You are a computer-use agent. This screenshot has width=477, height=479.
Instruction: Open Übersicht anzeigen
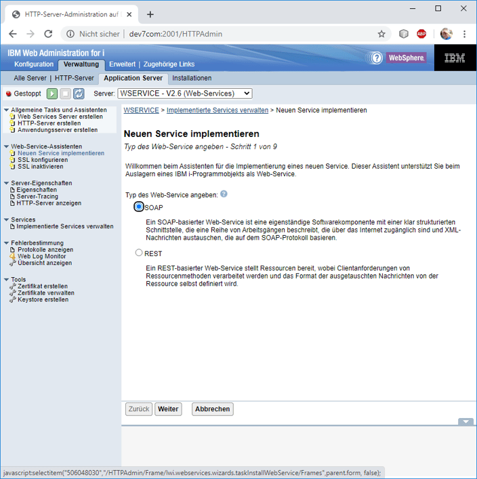45,263
